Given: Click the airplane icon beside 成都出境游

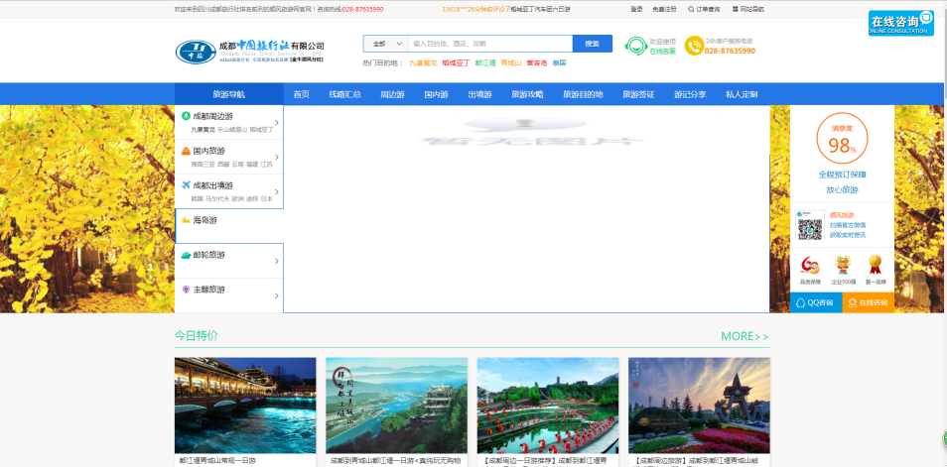Looking at the screenshot, I should pos(185,185).
